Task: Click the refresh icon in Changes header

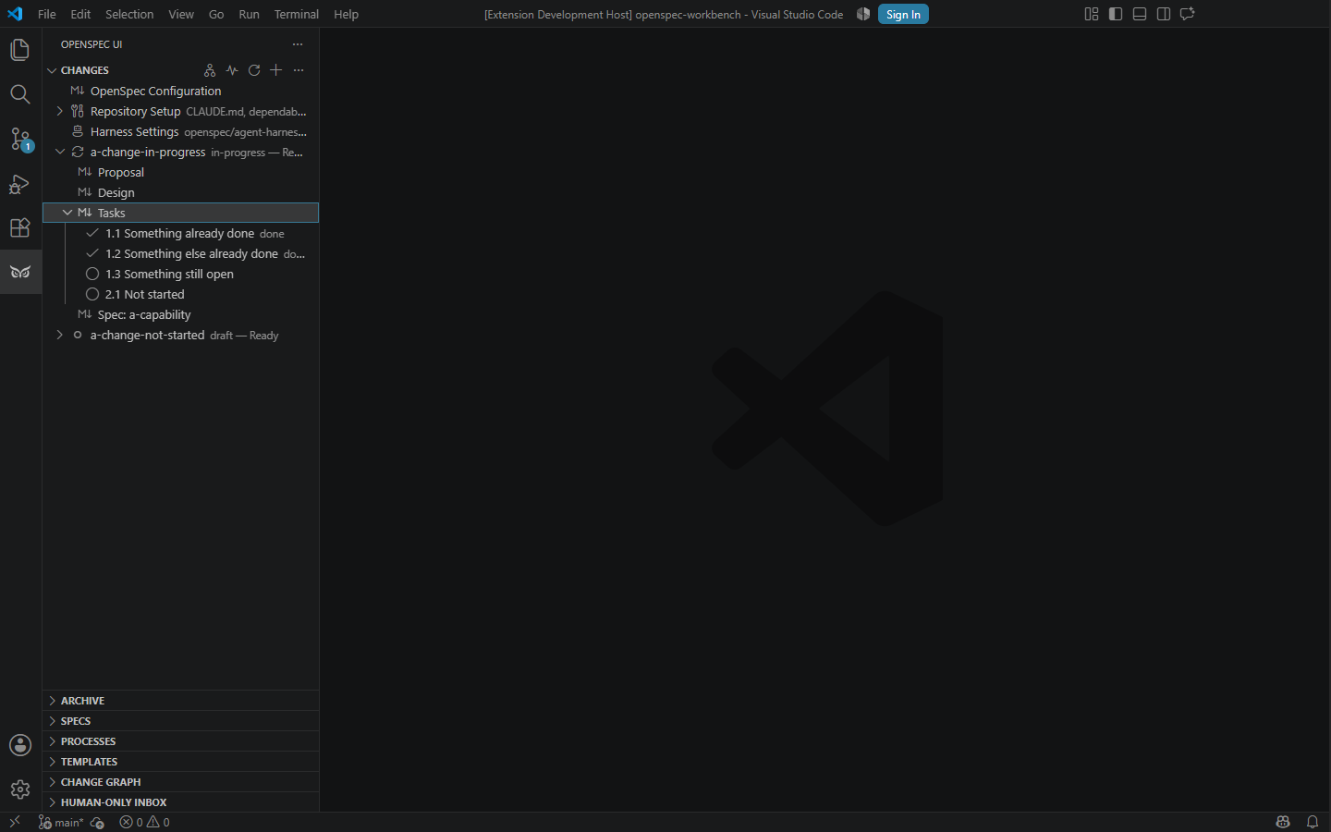Action: pos(254,70)
